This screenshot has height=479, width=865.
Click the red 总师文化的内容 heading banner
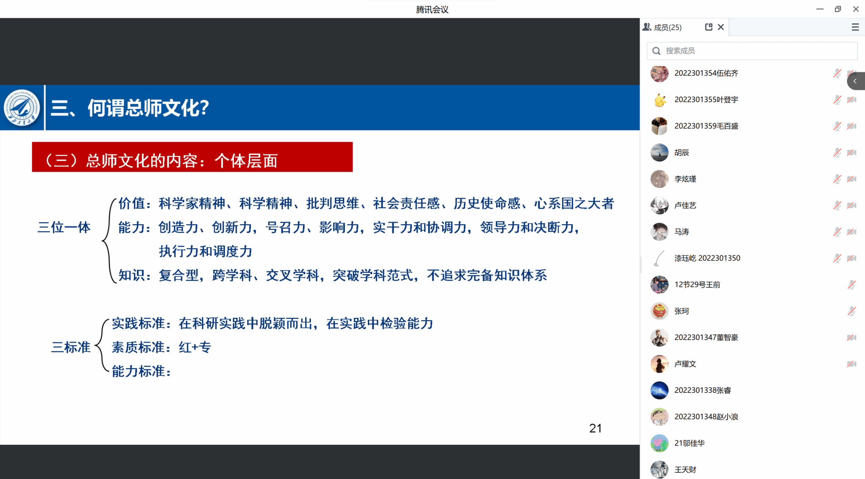coord(192,157)
